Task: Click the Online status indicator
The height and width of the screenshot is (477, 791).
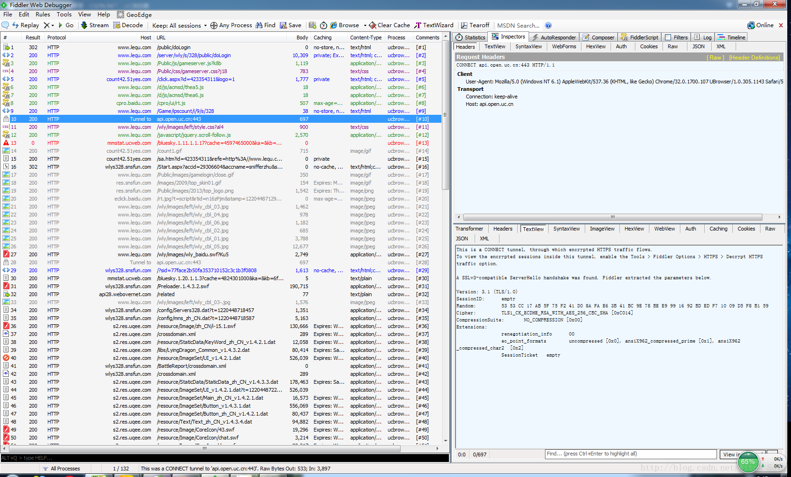Action: pyautogui.click(x=761, y=25)
